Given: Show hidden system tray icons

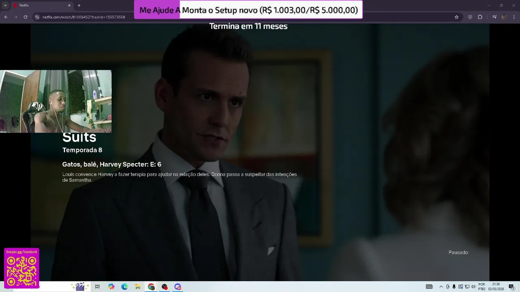Looking at the screenshot, I should [441, 287].
